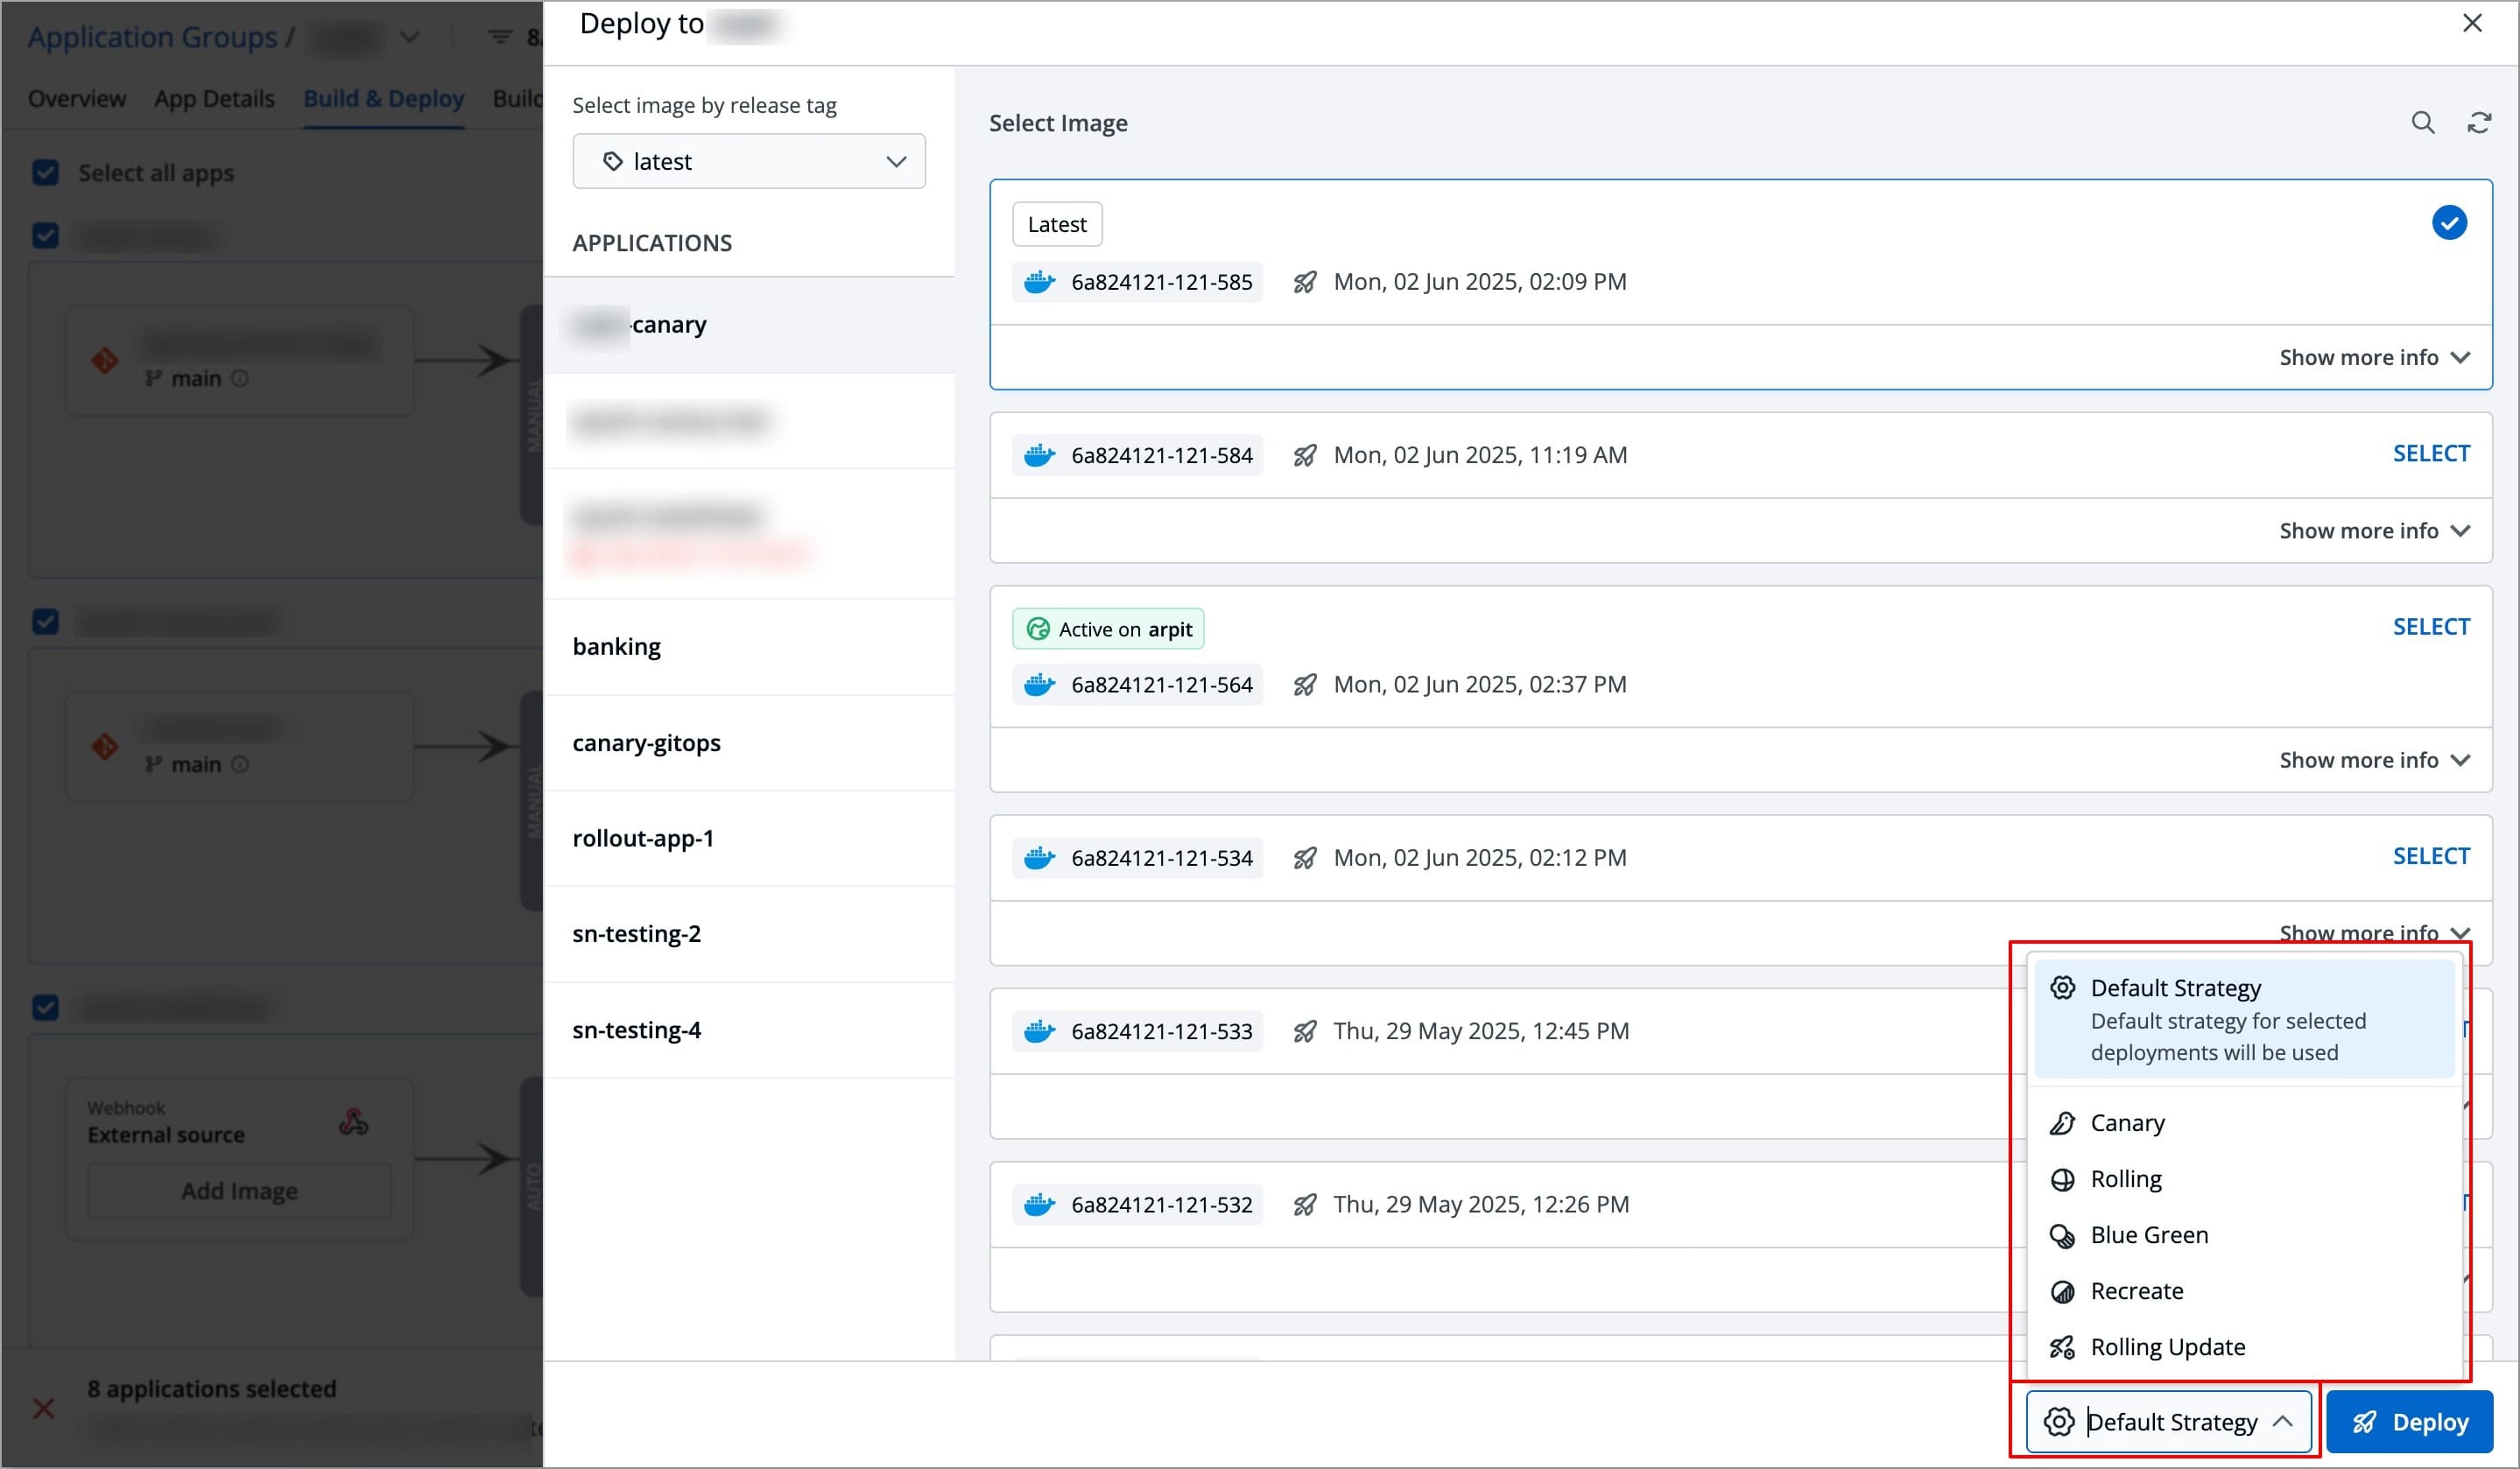The height and width of the screenshot is (1469, 2520).
Task: Click the Recreate strategy icon
Action: 2062,1292
